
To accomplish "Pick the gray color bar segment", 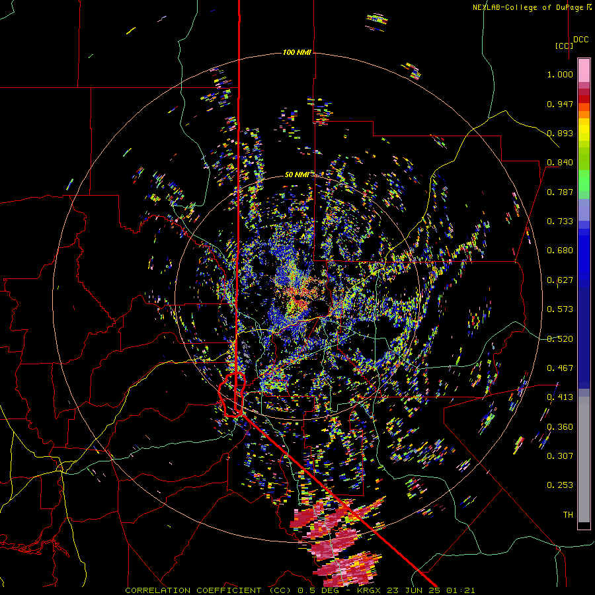I will (584, 459).
